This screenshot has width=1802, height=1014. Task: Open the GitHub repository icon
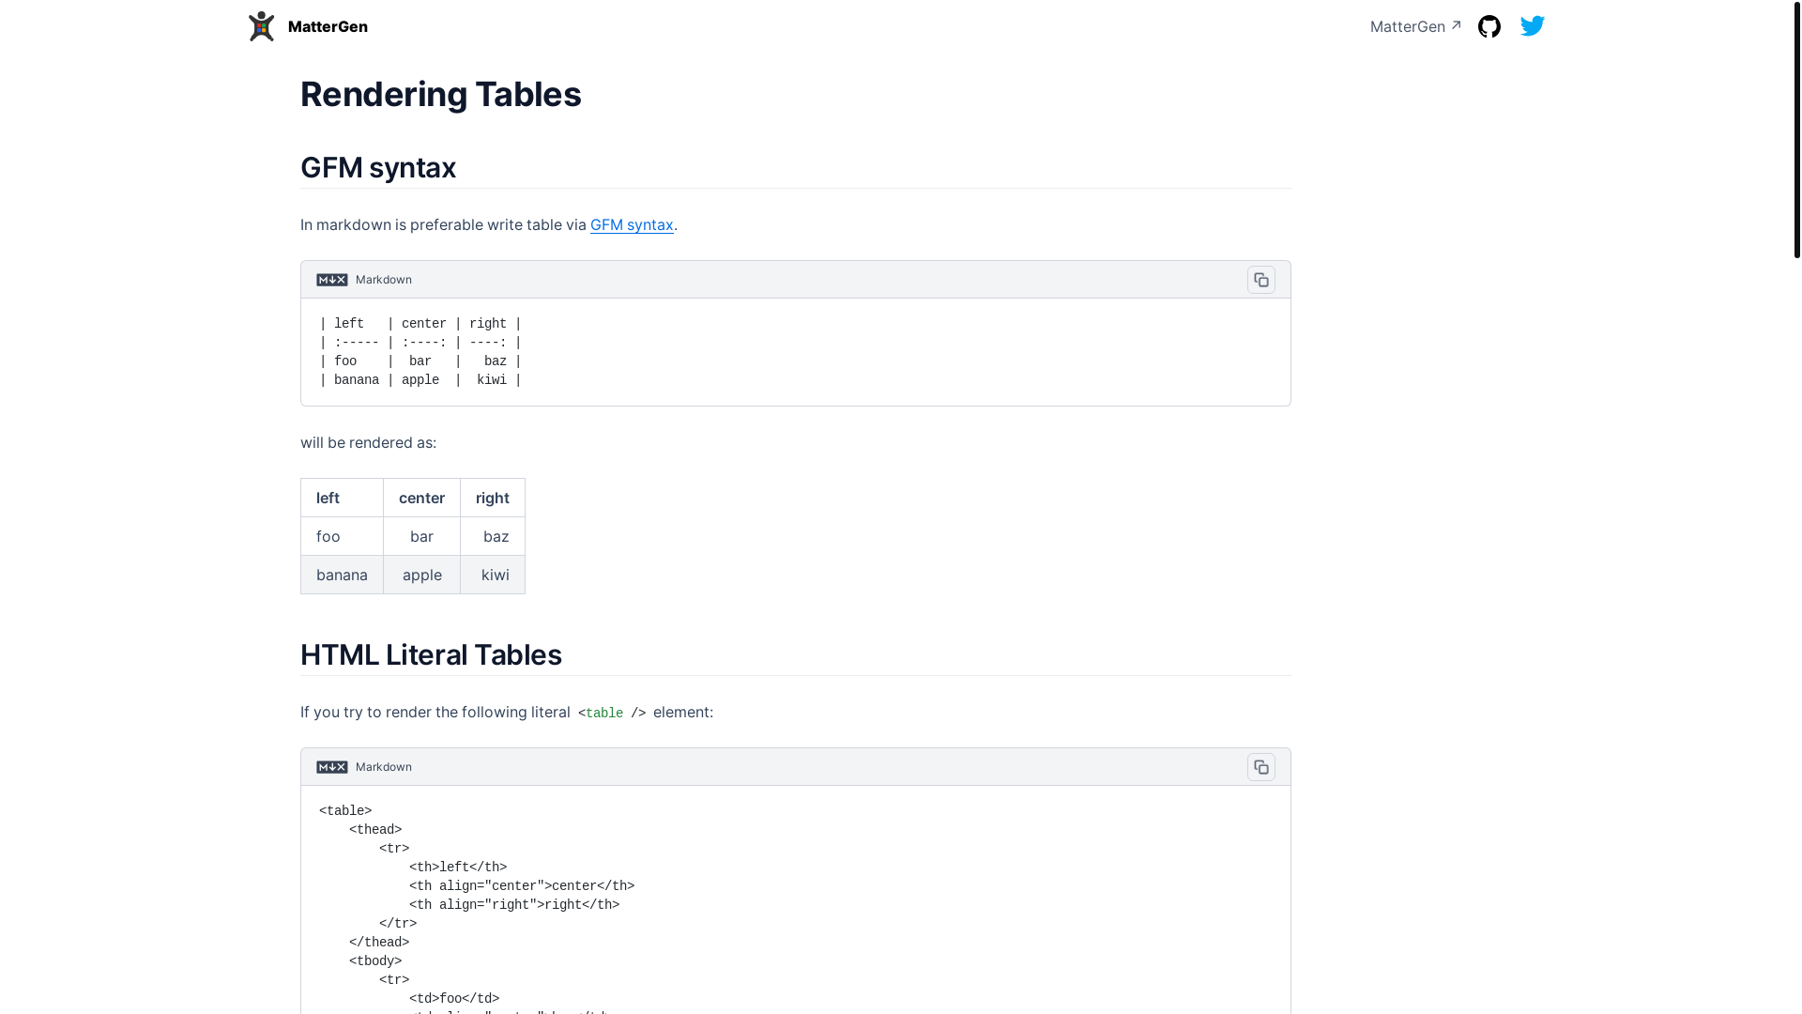pyautogui.click(x=1489, y=26)
